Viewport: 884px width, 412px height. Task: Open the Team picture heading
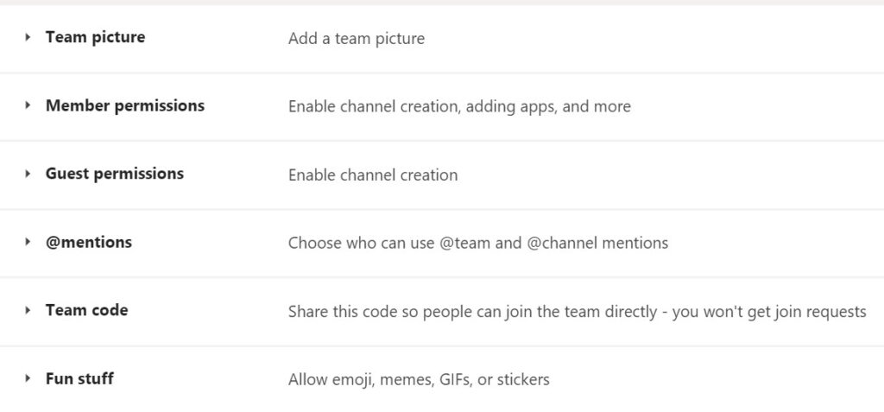pyautogui.click(x=95, y=37)
